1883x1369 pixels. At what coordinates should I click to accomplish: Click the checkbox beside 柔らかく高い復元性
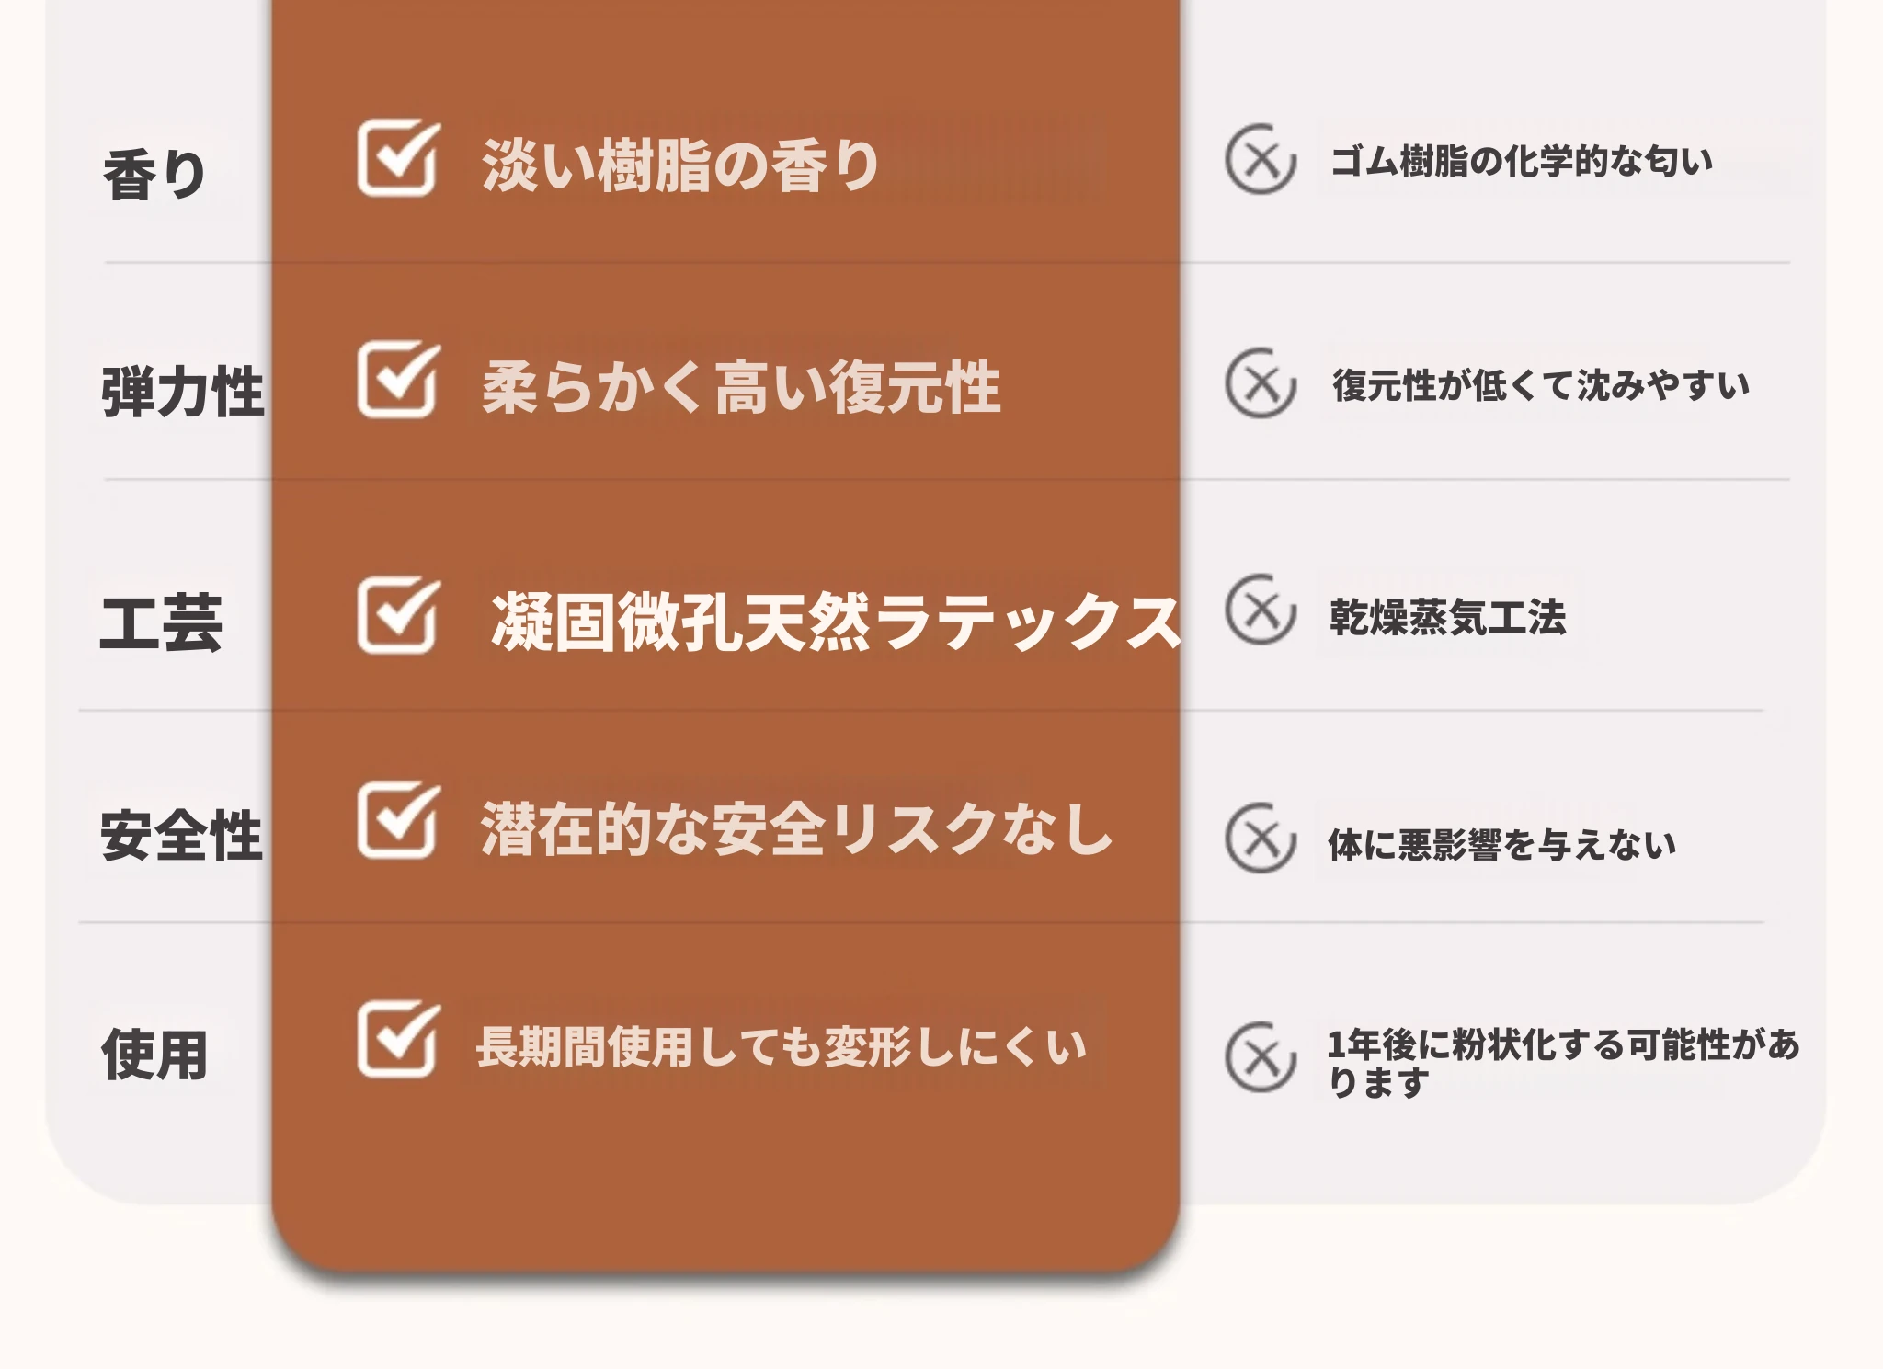click(396, 380)
